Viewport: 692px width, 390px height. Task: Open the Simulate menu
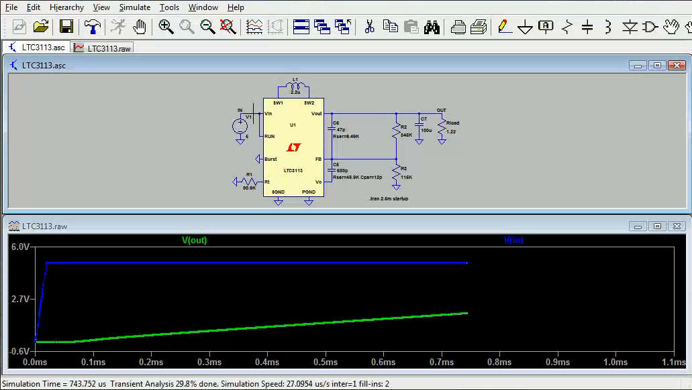[135, 7]
